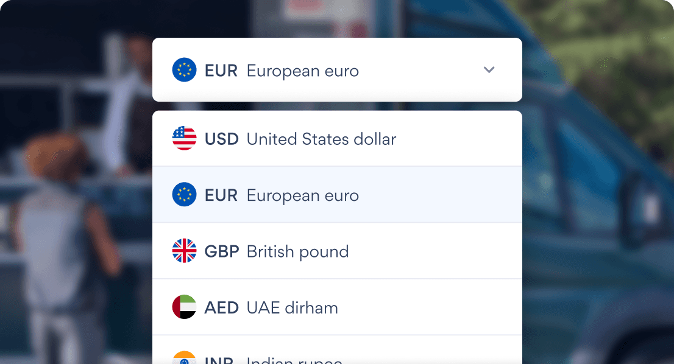Screen dimensions: 674x364
Task: Click the EU flag icon in the selector
Action: pyautogui.click(x=185, y=69)
